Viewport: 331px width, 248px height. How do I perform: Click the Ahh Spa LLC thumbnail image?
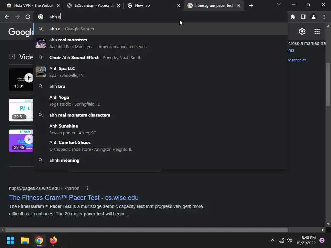point(40,72)
